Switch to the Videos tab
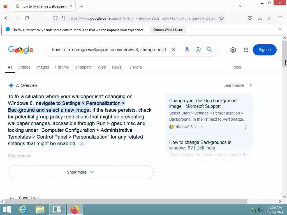 click(24, 67)
